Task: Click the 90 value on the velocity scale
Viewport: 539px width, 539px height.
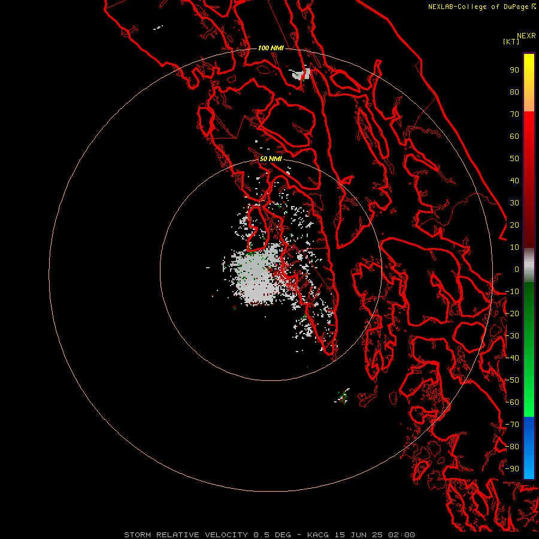Action: 514,70
